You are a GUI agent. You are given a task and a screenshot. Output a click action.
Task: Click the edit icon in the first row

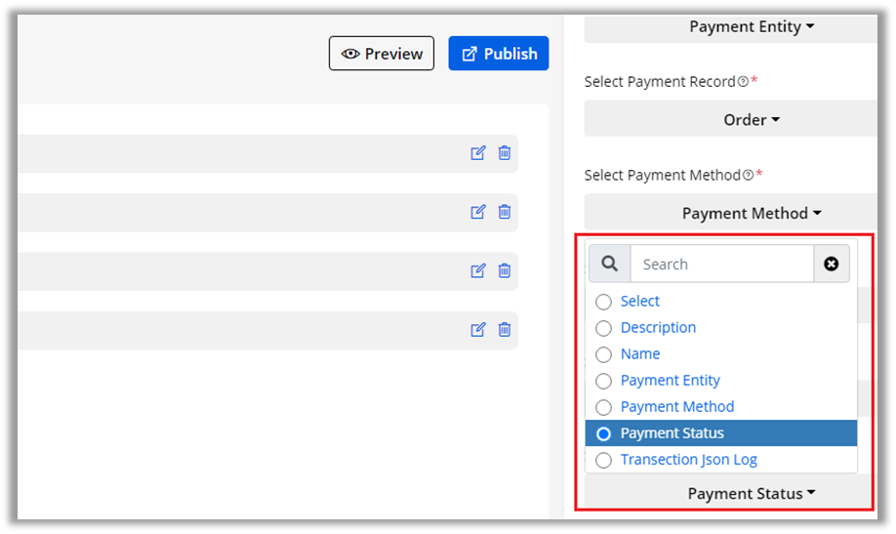[x=477, y=153]
